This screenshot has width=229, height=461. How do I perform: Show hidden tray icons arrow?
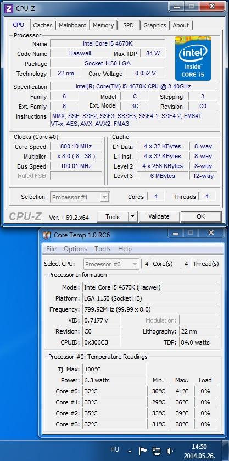click(x=130, y=451)
